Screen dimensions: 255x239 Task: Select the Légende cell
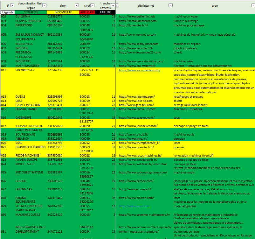point(8,12)
